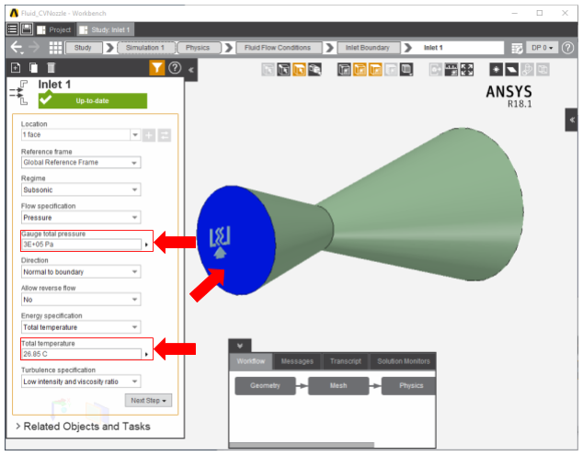583x456 pixels.
Task: Click the greyed-out box icon right of the pipe icon
Action: click(x=543, y=70)
